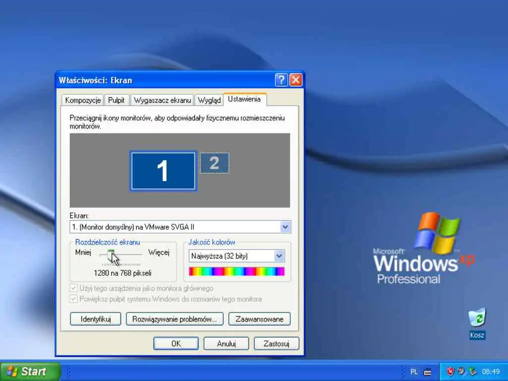Click the Identyfikuj button
This screenshot has width=508, height=381.
pyautogui.click(x=96, y=319)
